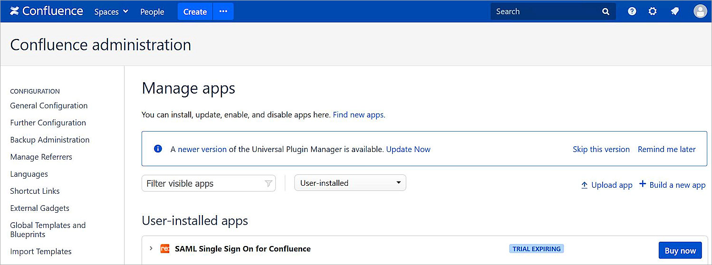The width and height of the screenshot is (712, 265).
Task: Click the Confluence logo in header
Action: tap(46, 11)
